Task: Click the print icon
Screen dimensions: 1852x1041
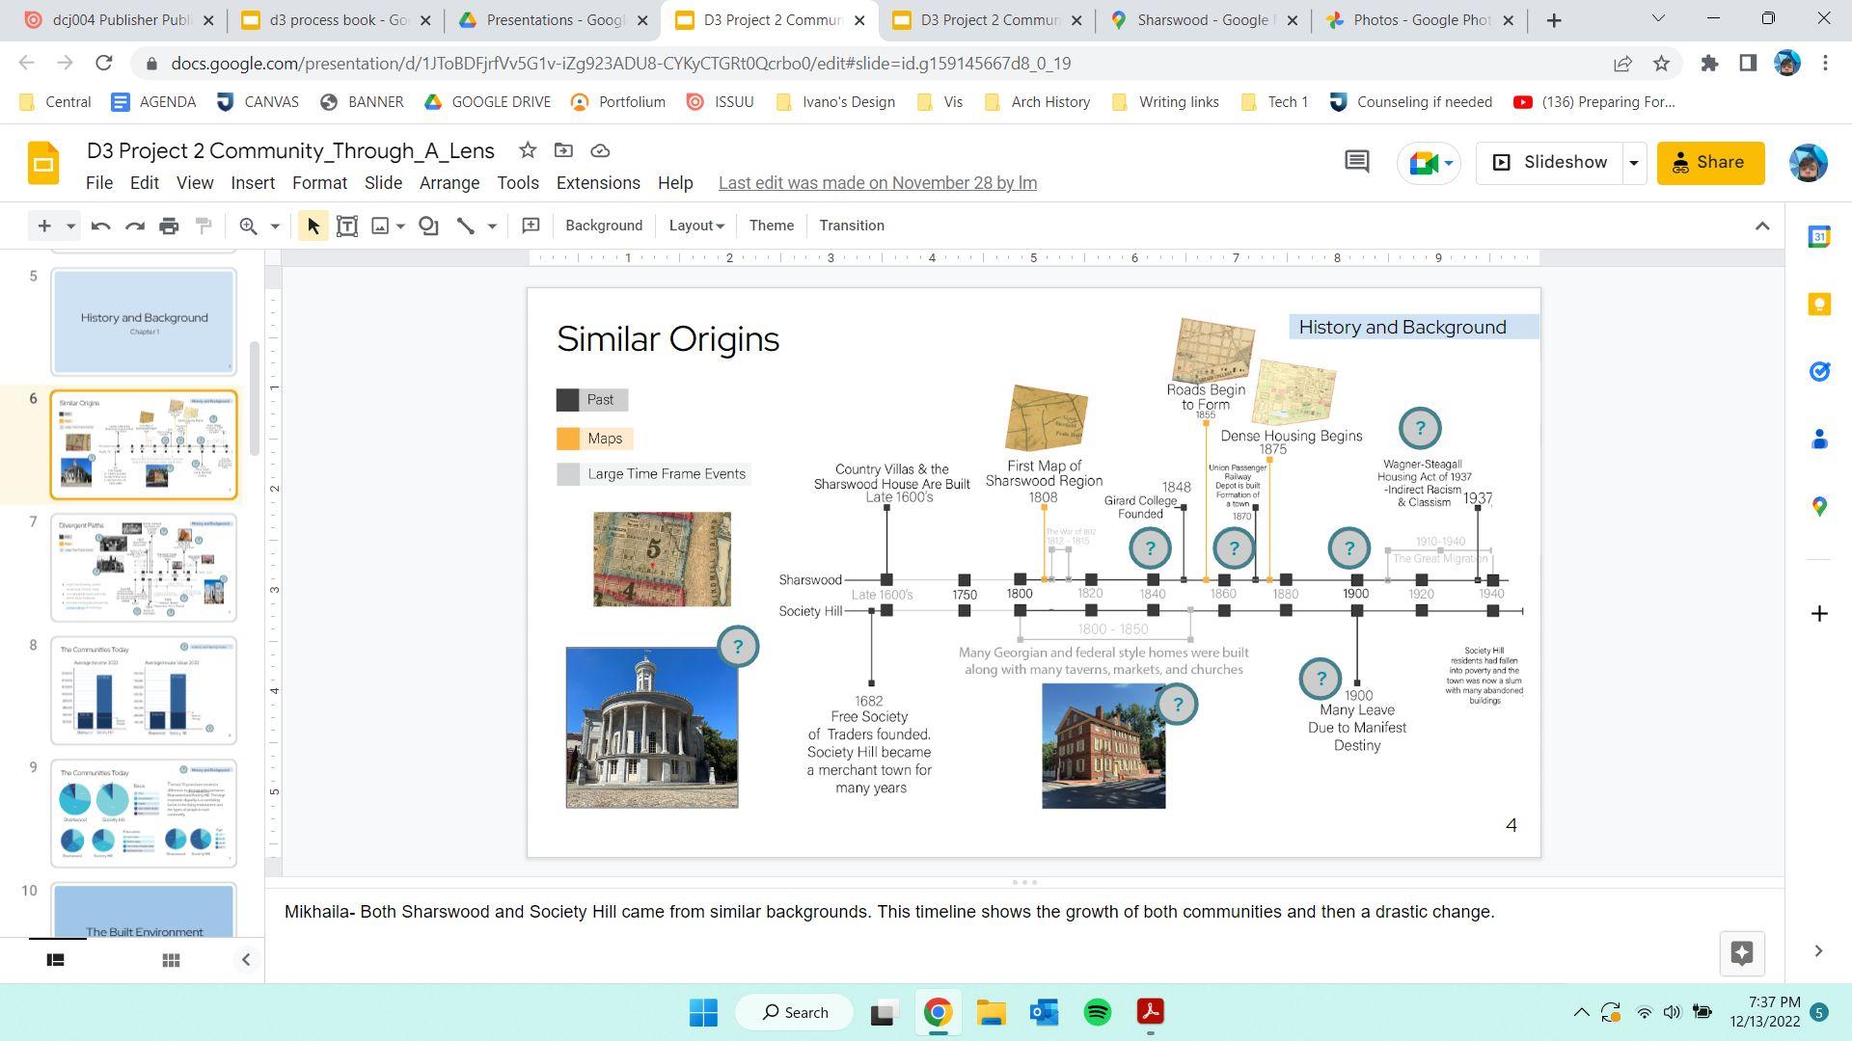Action: 169,226
